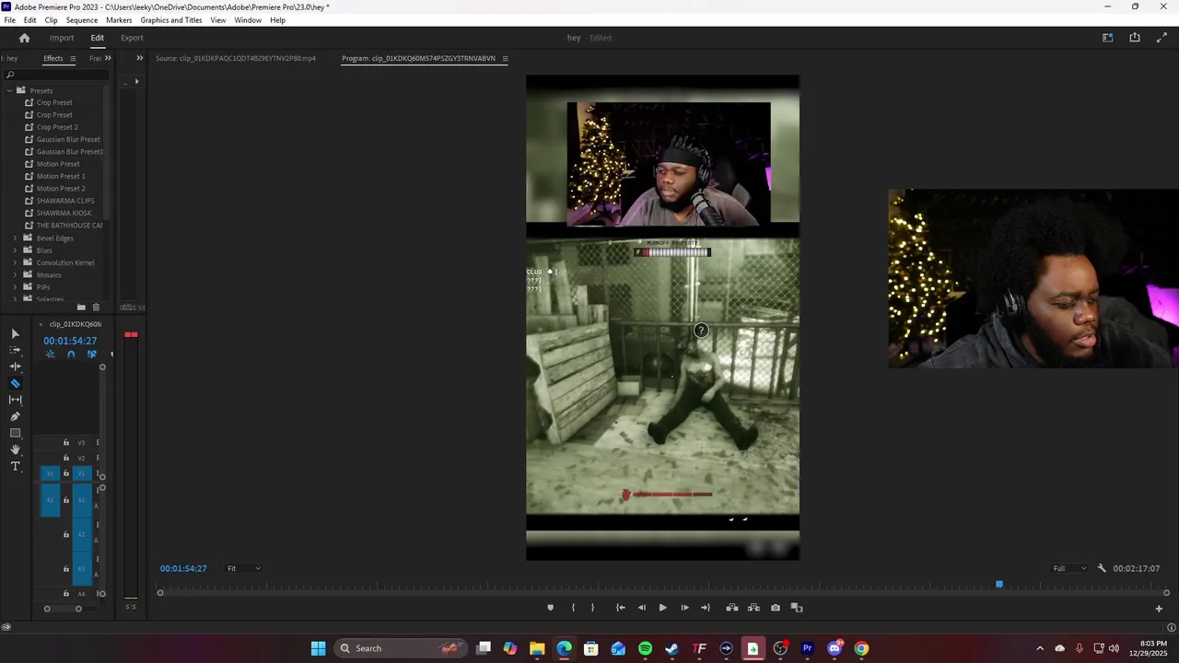Select the Gaussian Blur Preset item
Image resolution: width=1179 pixels, height=663 pixels.
pos(67,139)
